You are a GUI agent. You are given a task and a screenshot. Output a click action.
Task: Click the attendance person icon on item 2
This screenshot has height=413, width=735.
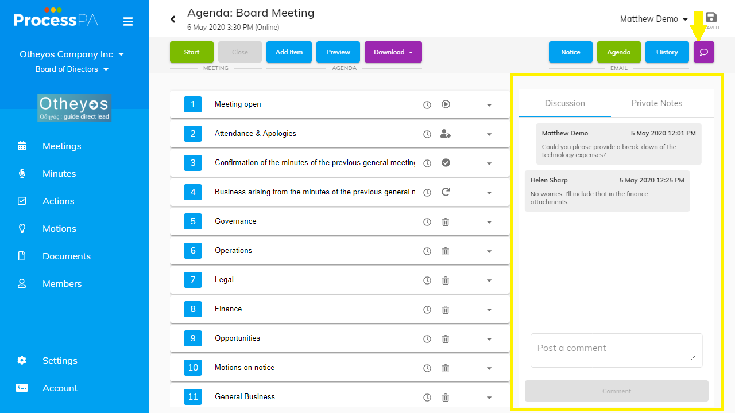(x=446, y=134)
